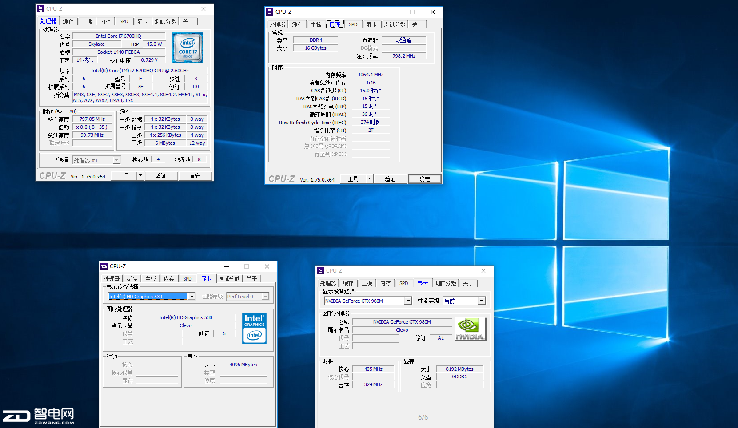The image size is (738, 428).
Task: Select the 測試分數 tab in the NVIDIA GTX 980M window
Action: pyautogui.click(x=445, y=283)
